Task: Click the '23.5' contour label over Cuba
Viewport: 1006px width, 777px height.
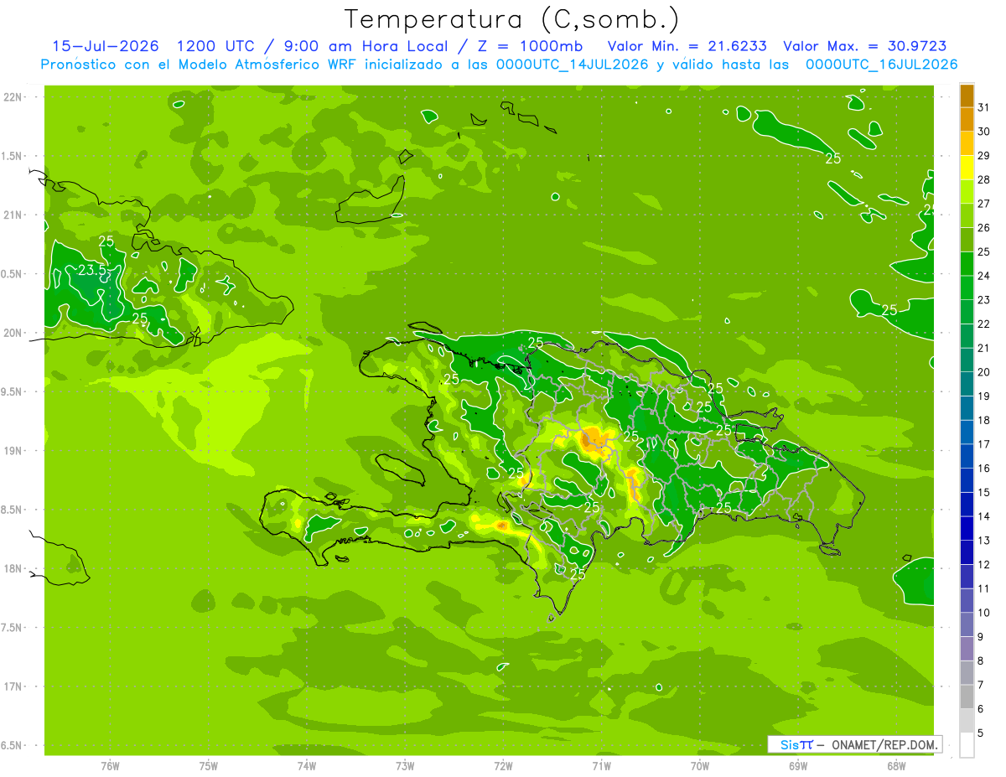Action: coord(92,270)
